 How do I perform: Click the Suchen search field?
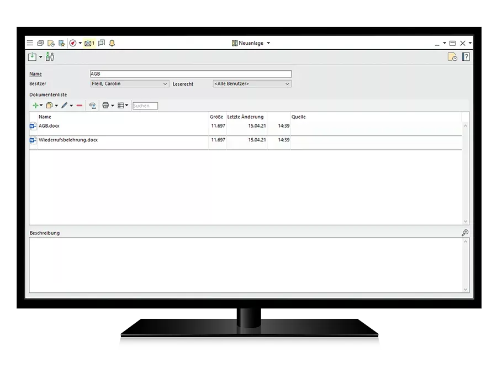[145, 106]
